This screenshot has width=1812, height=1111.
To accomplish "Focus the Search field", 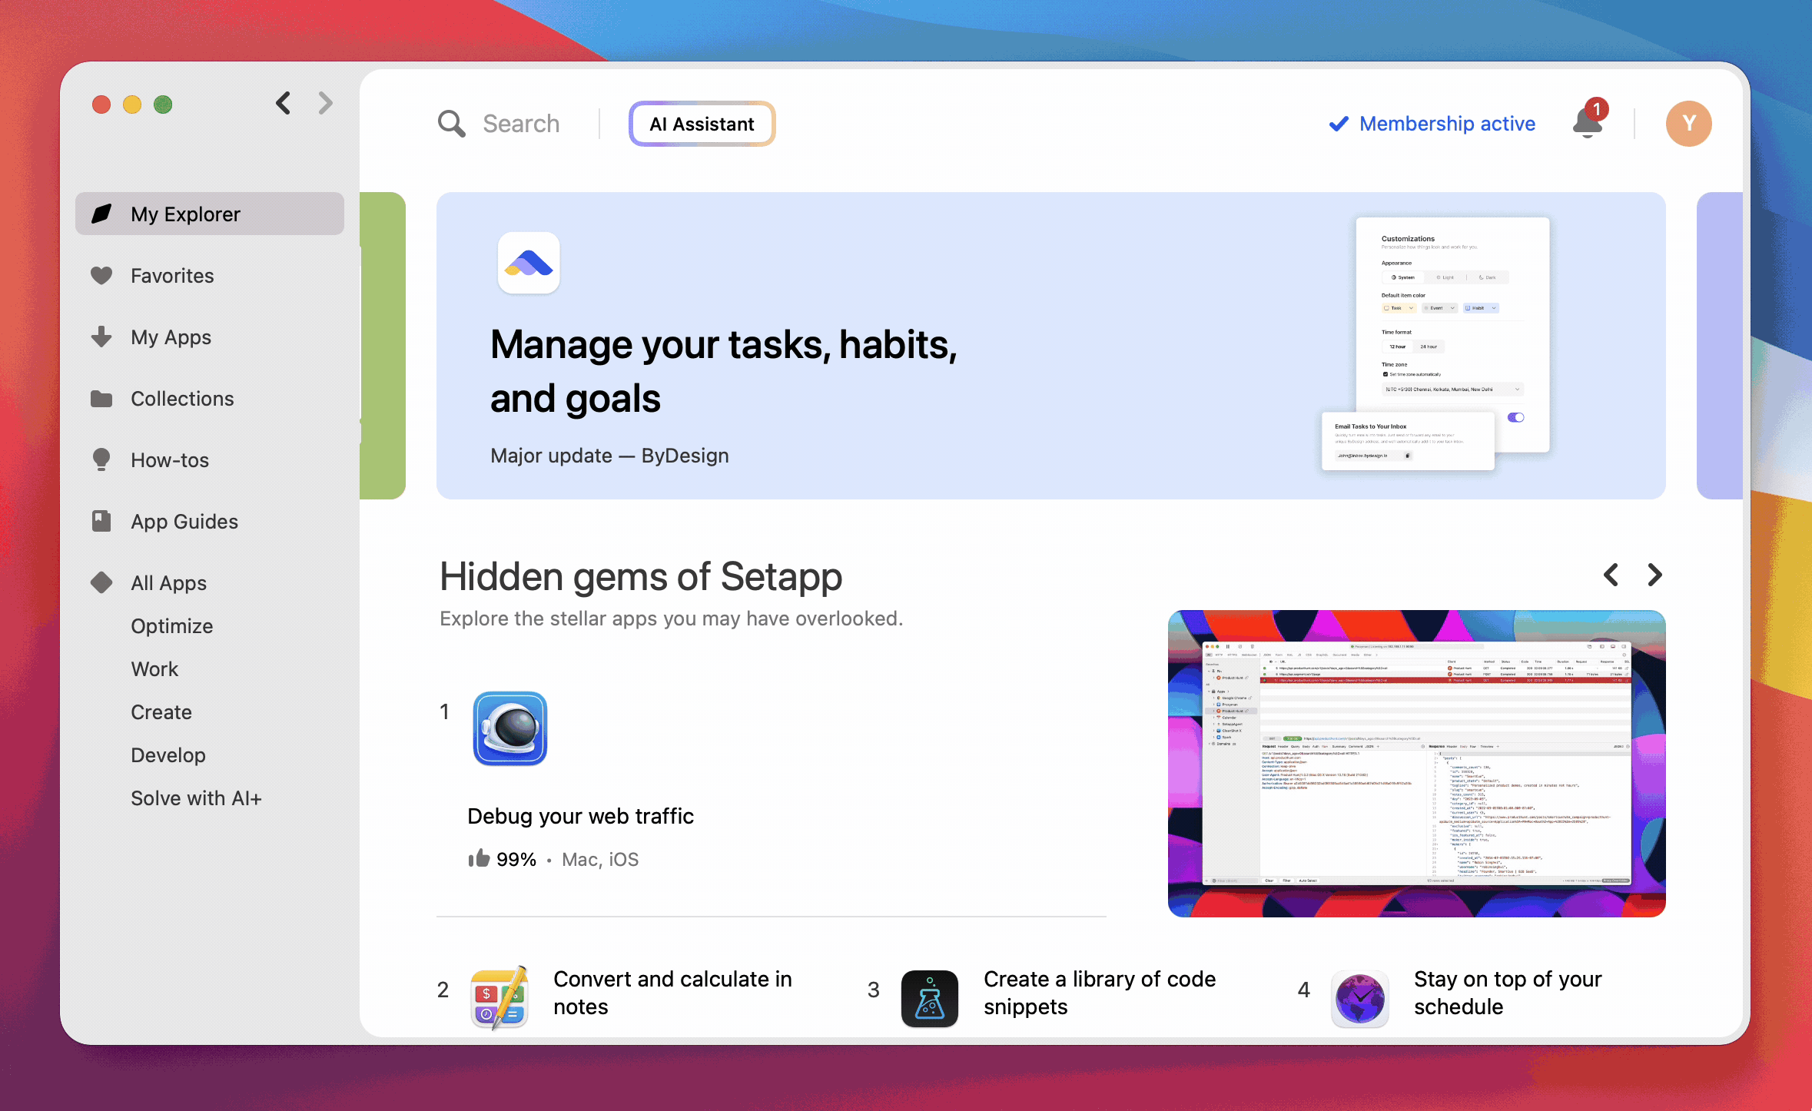I will click(x=521, y=124).
